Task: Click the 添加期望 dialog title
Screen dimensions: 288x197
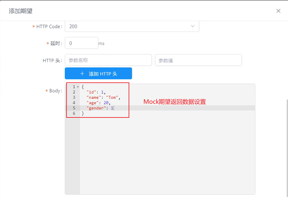Action: [x=21, y=11]
